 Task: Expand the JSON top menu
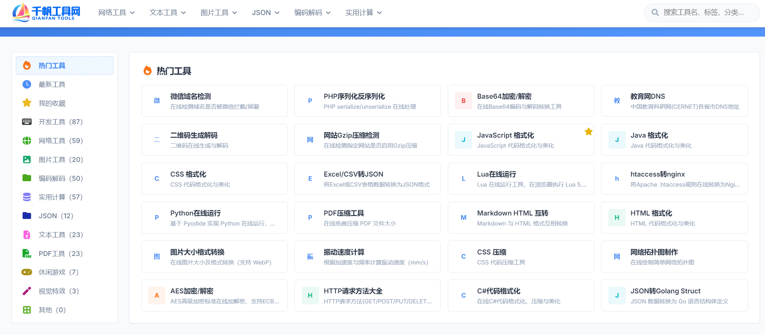(x=266, y=13)
